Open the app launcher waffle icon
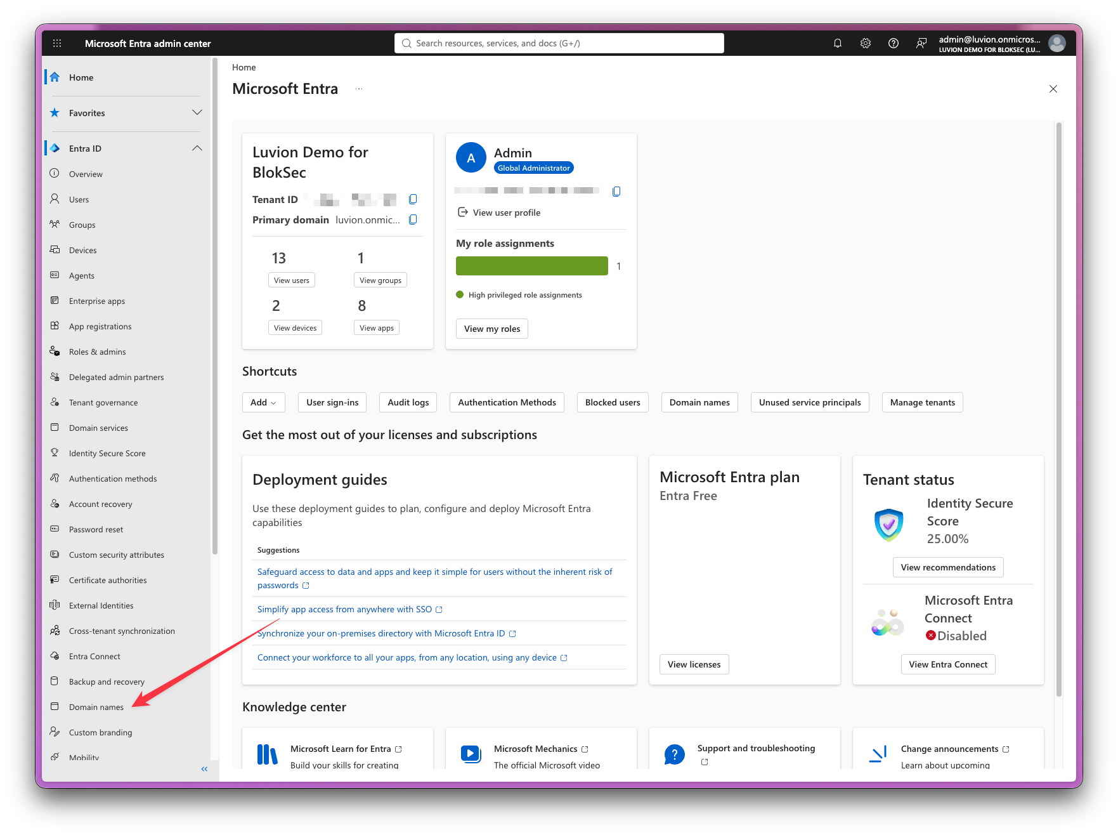The image size is (1118, 835). point(57,43)
